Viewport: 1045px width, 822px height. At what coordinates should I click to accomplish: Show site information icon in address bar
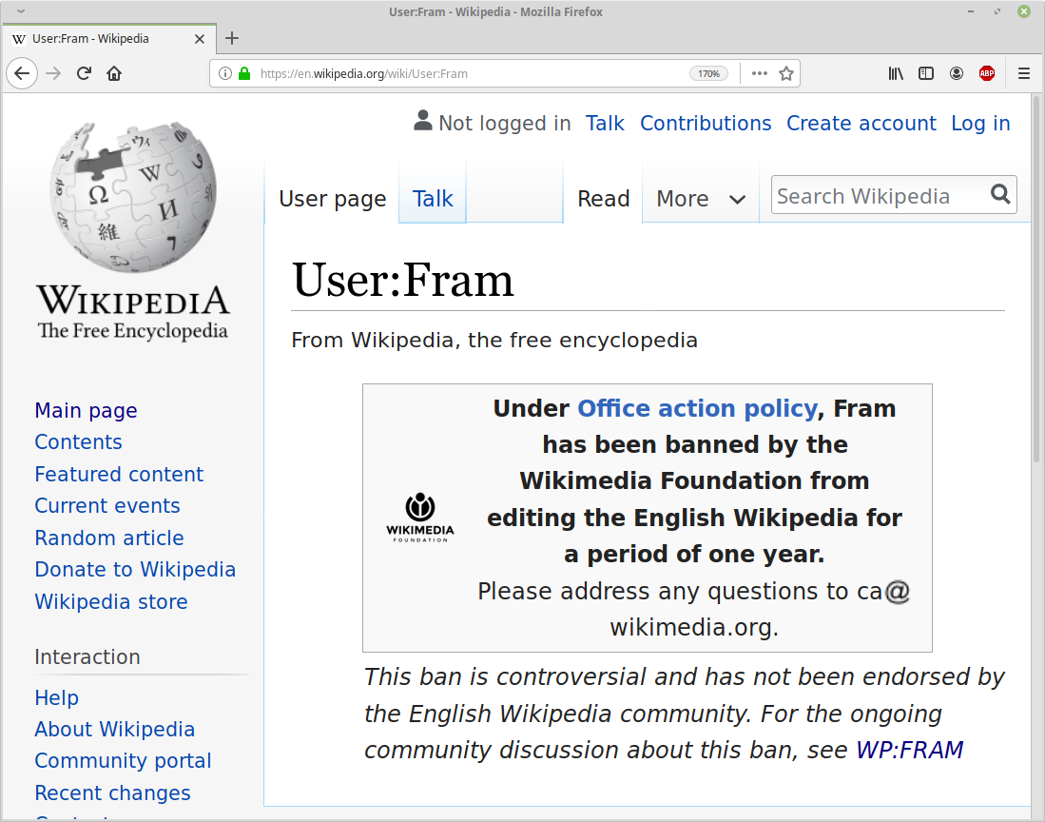225,73
